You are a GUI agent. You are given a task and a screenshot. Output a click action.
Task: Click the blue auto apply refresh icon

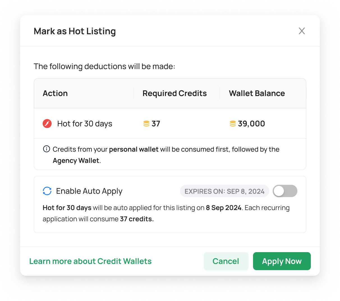click(47, 191)
